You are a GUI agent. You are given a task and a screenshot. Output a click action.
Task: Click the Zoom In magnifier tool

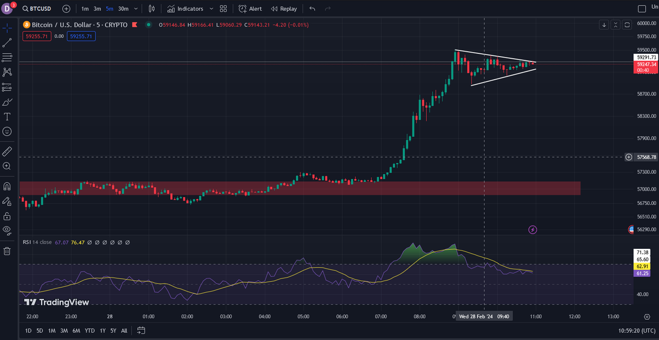tap(7, 165)
